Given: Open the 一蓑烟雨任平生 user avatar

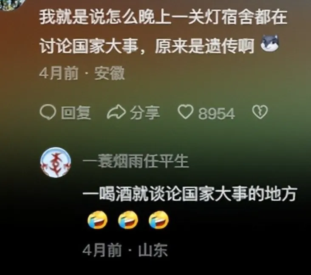Looking at the screenshot, I should coord(56,162).
